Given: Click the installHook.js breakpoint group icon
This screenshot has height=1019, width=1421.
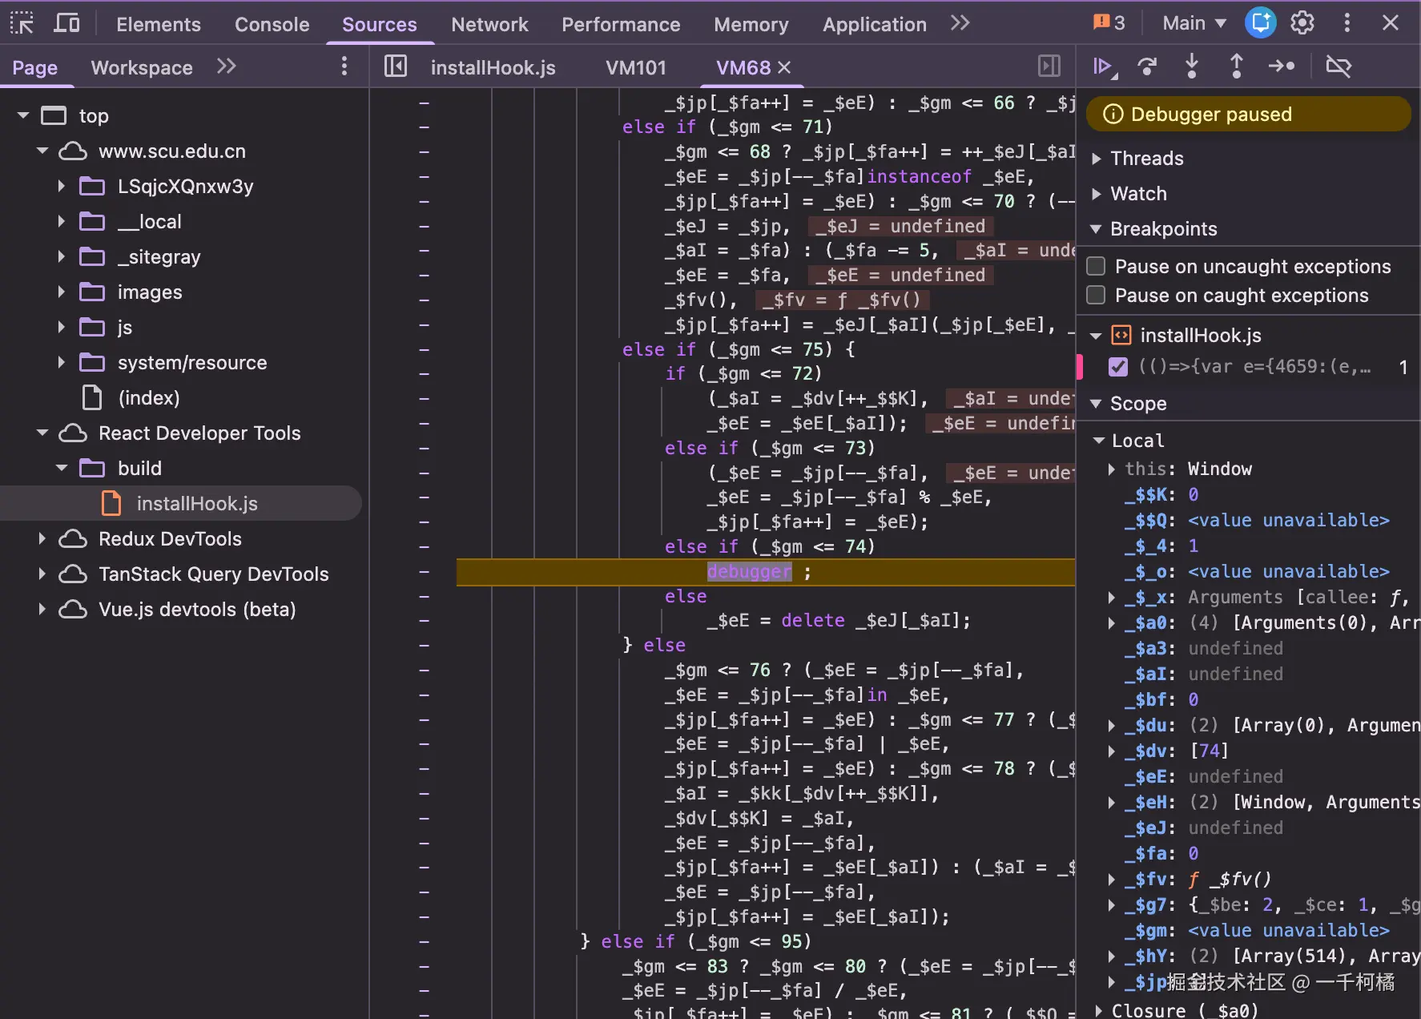Looking at the screenshot, I should [x=1121, y=335].
